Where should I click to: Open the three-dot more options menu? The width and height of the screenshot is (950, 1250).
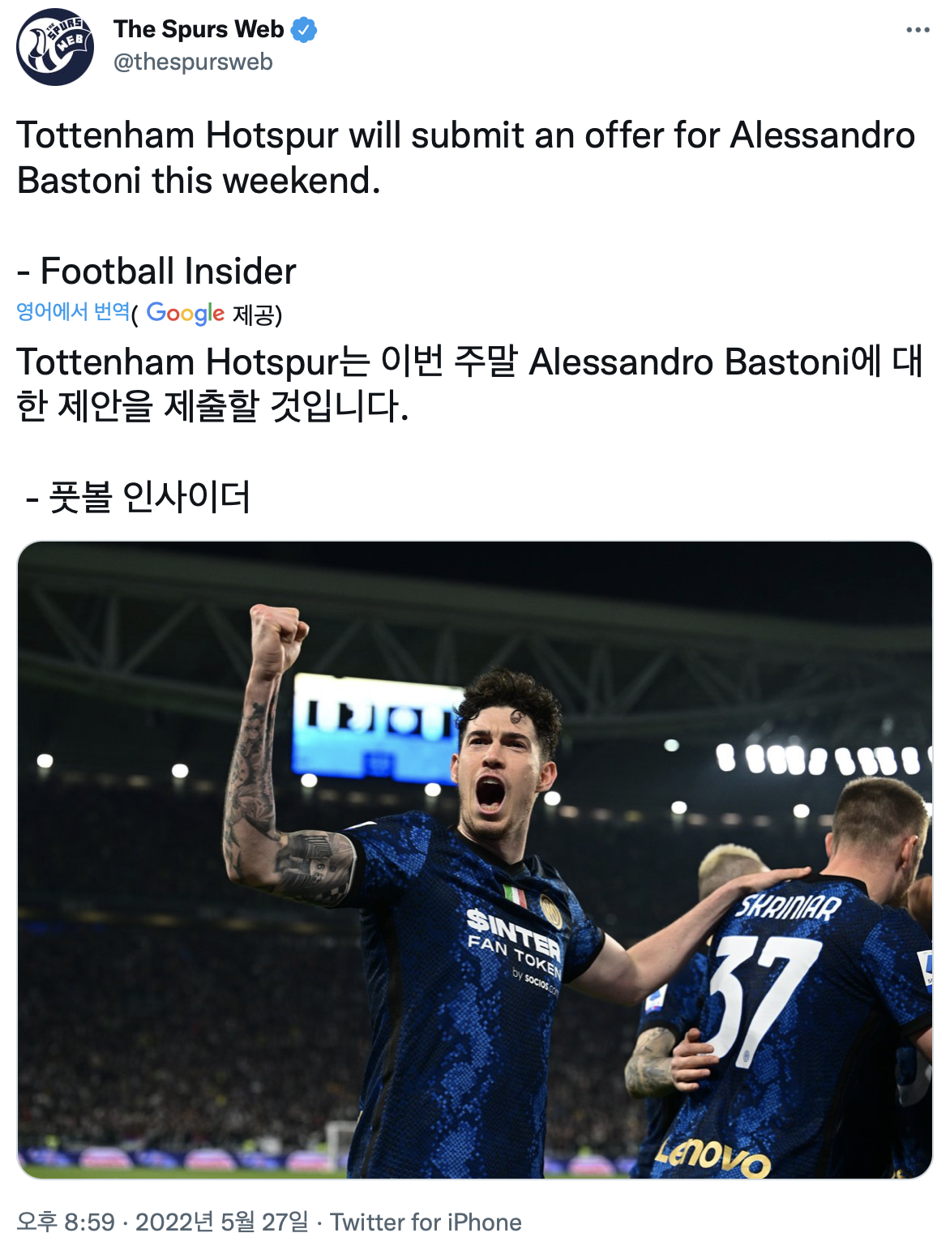coord(918,30)
